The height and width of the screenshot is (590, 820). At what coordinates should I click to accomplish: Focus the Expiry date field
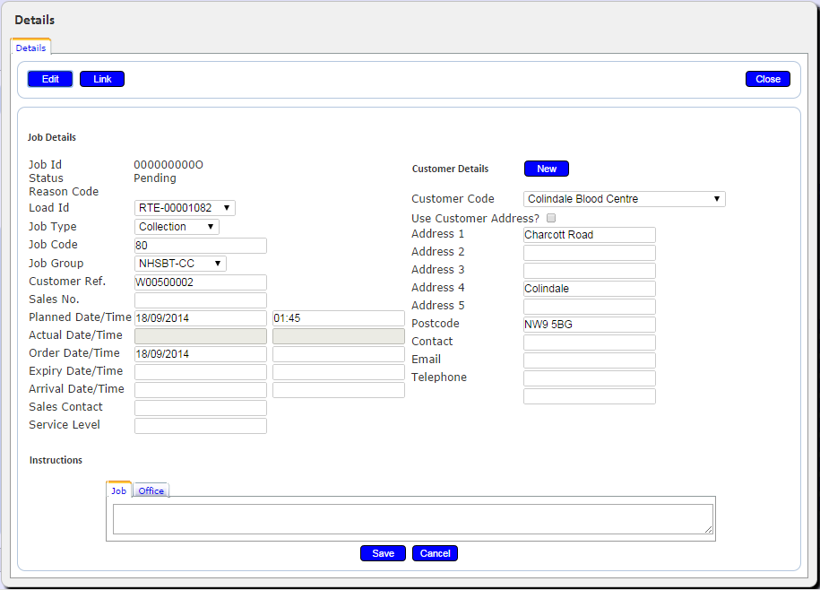tap(201, 372)
